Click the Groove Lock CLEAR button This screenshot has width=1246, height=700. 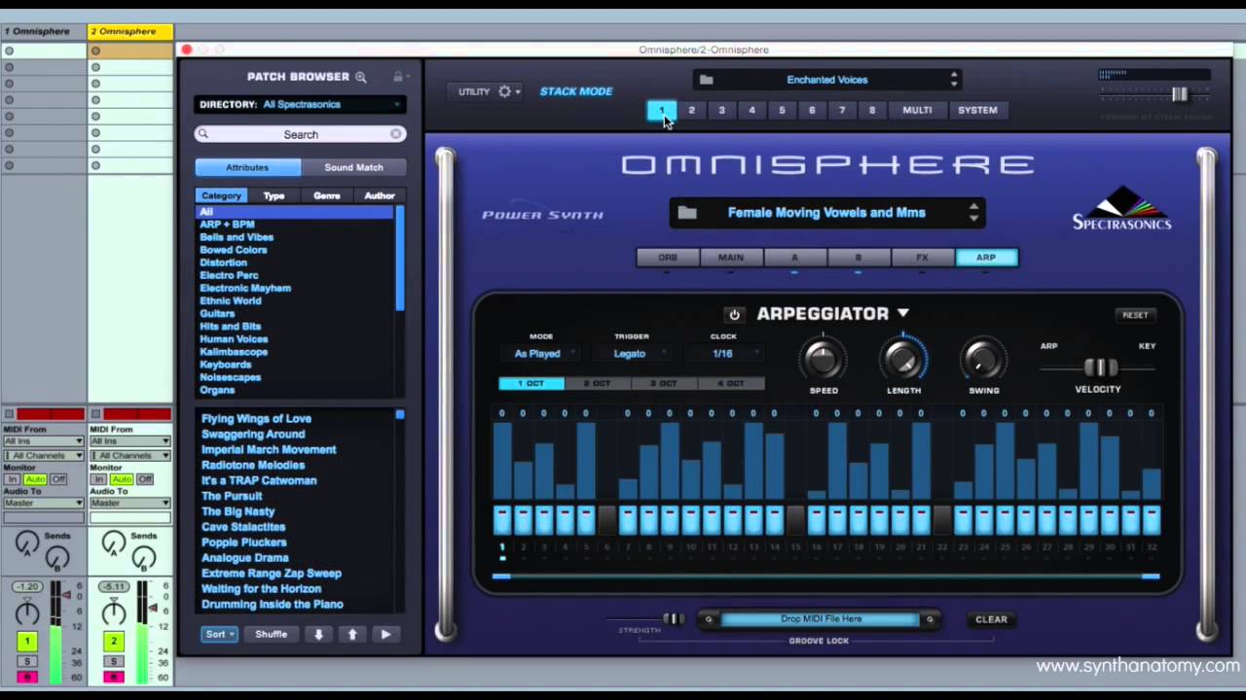(991, 619)
